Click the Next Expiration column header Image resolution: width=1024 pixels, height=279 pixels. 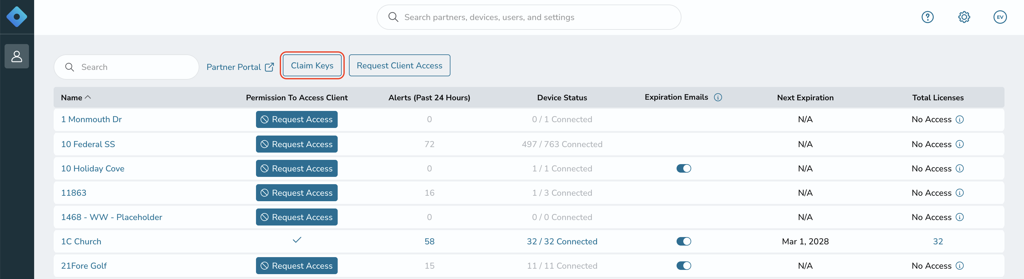pyautogui.click(x=805, y=98)
